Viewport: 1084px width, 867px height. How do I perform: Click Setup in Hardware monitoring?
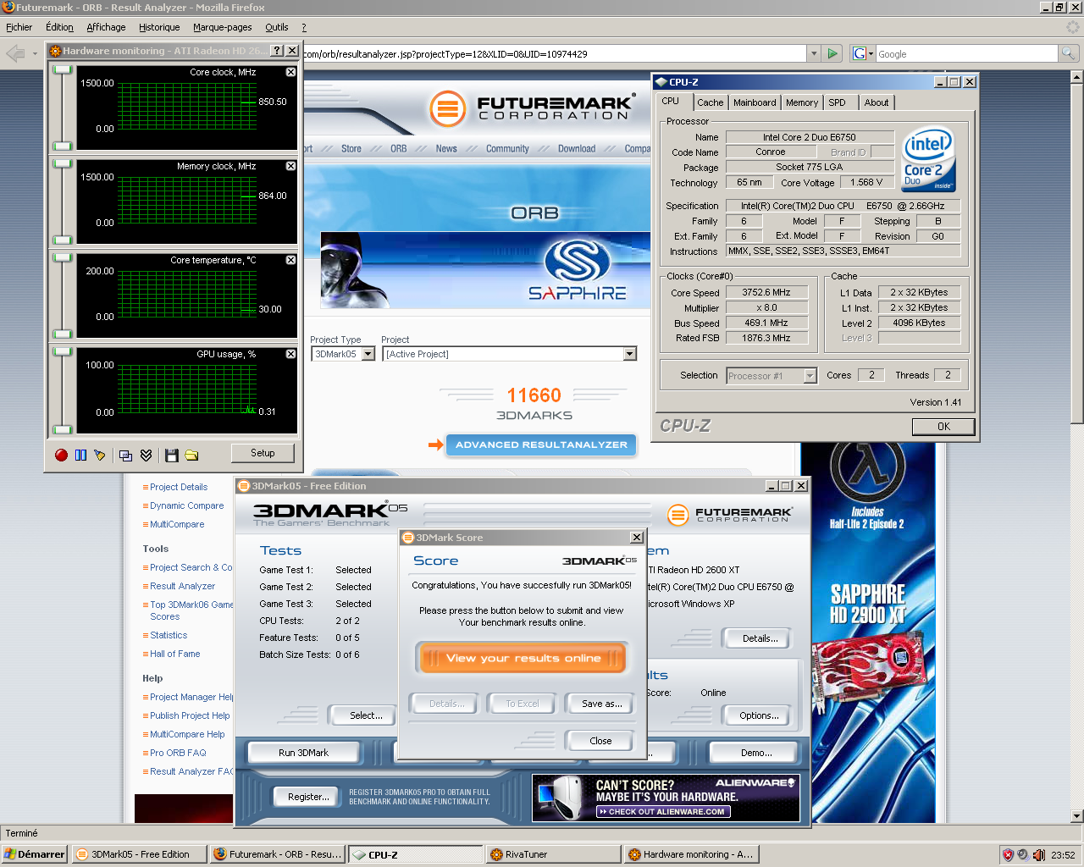[263, 453]
